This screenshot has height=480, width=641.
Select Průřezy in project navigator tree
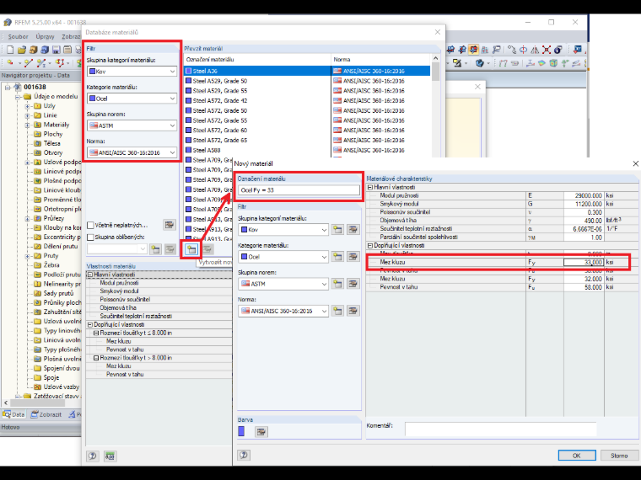[x=54, y=218]
